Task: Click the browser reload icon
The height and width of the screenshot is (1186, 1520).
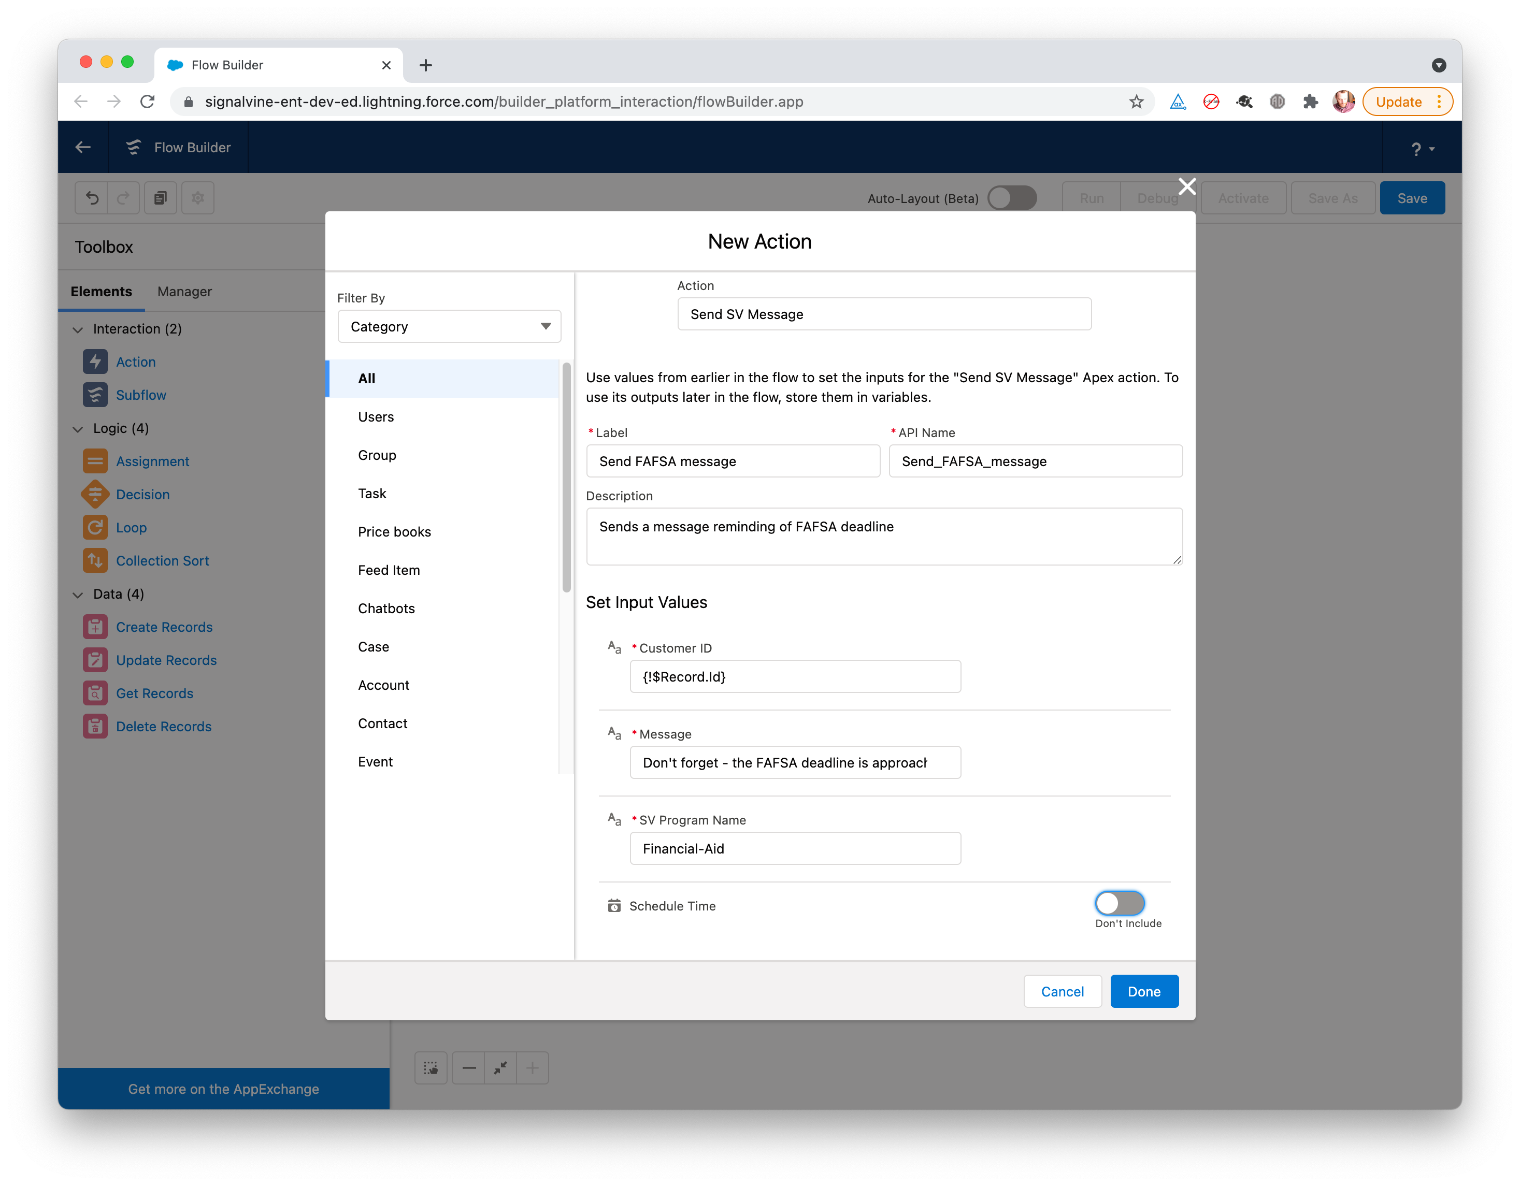Action: [x=148, y=102]
